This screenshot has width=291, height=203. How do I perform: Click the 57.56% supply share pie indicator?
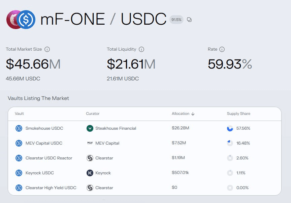coord(230,128)
